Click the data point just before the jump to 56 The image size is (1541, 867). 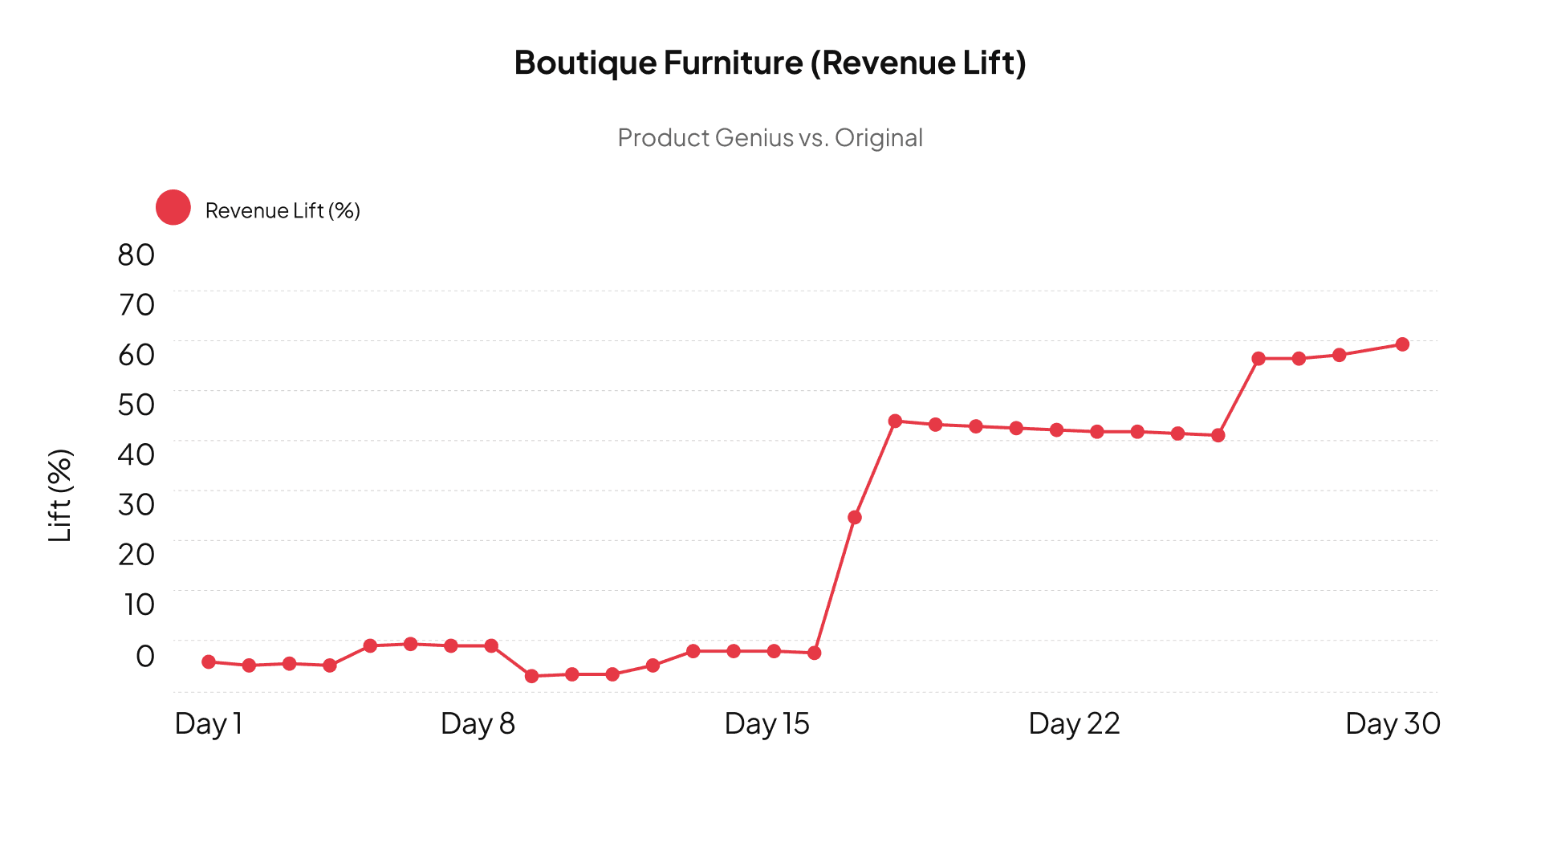click(x=1218, y=435)
